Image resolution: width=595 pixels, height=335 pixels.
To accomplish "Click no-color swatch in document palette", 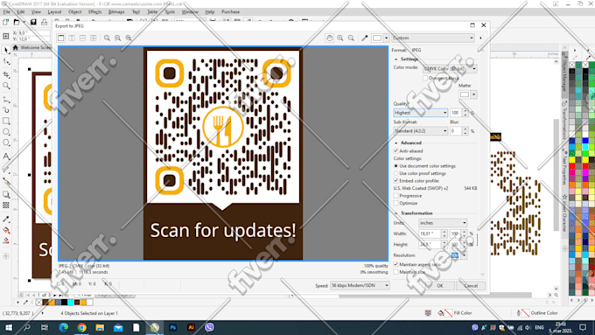I will click(38, 303).
